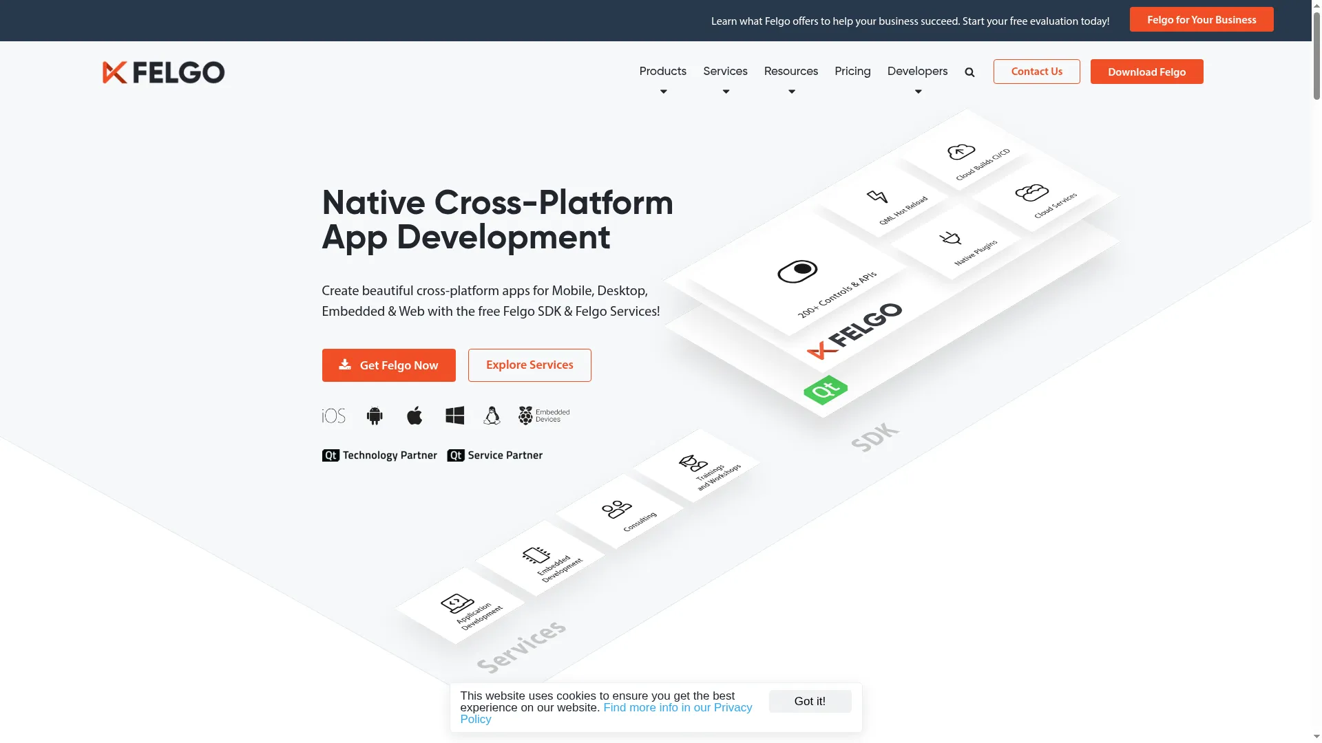Click the green Qt logo tile

click(826, 390)
